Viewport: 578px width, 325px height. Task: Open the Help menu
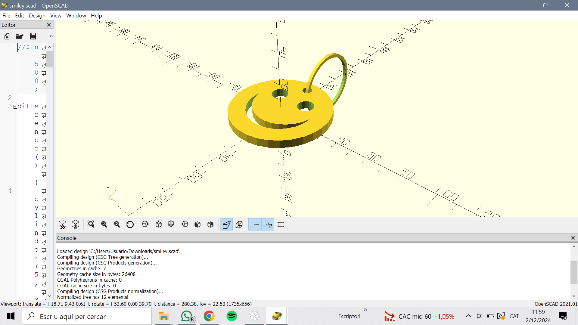[96, 15]
